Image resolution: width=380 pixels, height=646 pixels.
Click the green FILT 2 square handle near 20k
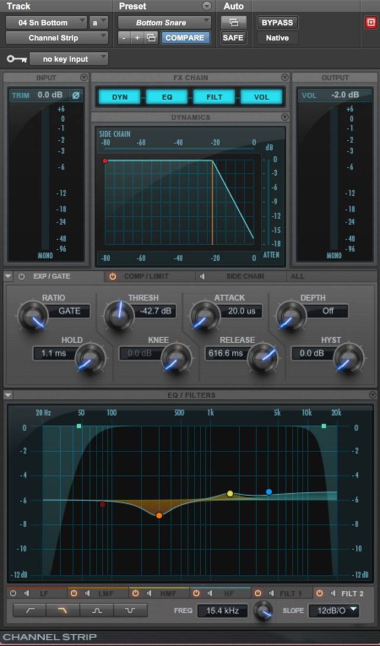pos(324,426)
